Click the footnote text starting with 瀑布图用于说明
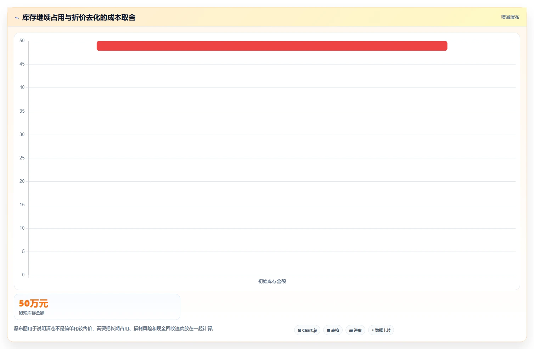 click(114, 328)
